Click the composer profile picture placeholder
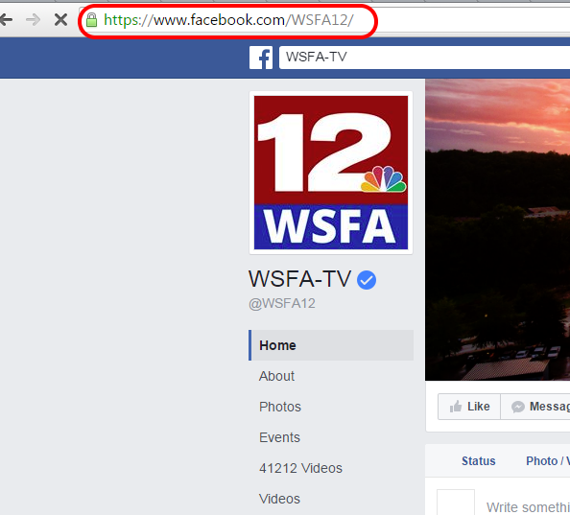Image resolution: width=570 pixels, height=515 pixels. pyautogui.click(x=456, y=503)
